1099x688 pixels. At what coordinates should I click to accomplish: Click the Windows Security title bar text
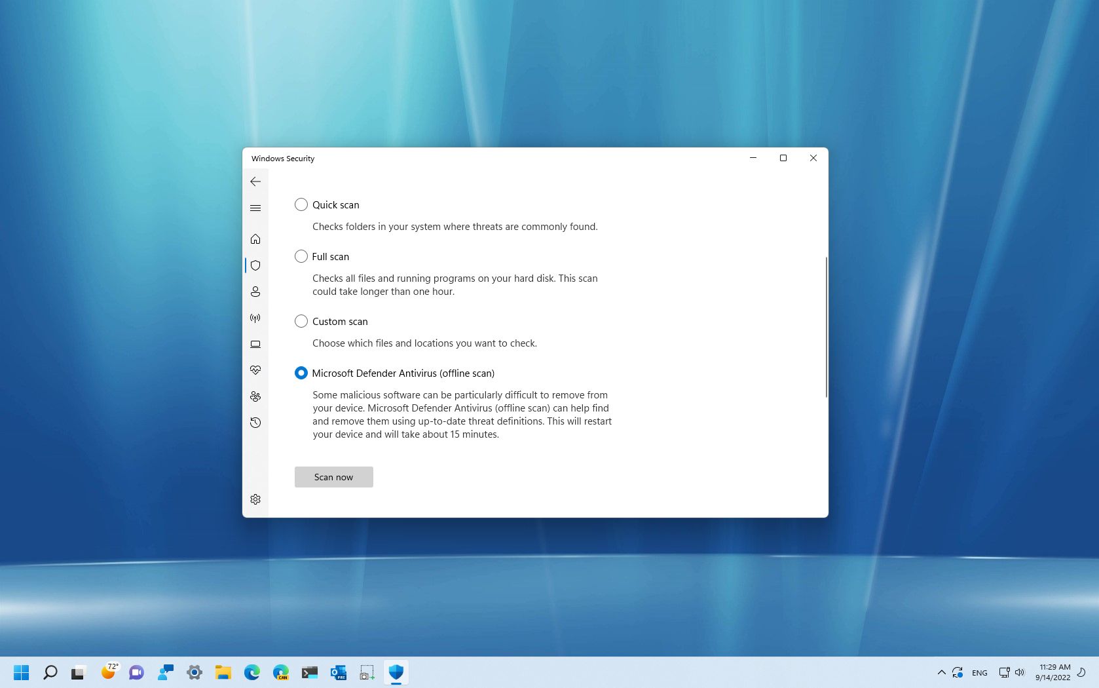(x=283, y=159)
